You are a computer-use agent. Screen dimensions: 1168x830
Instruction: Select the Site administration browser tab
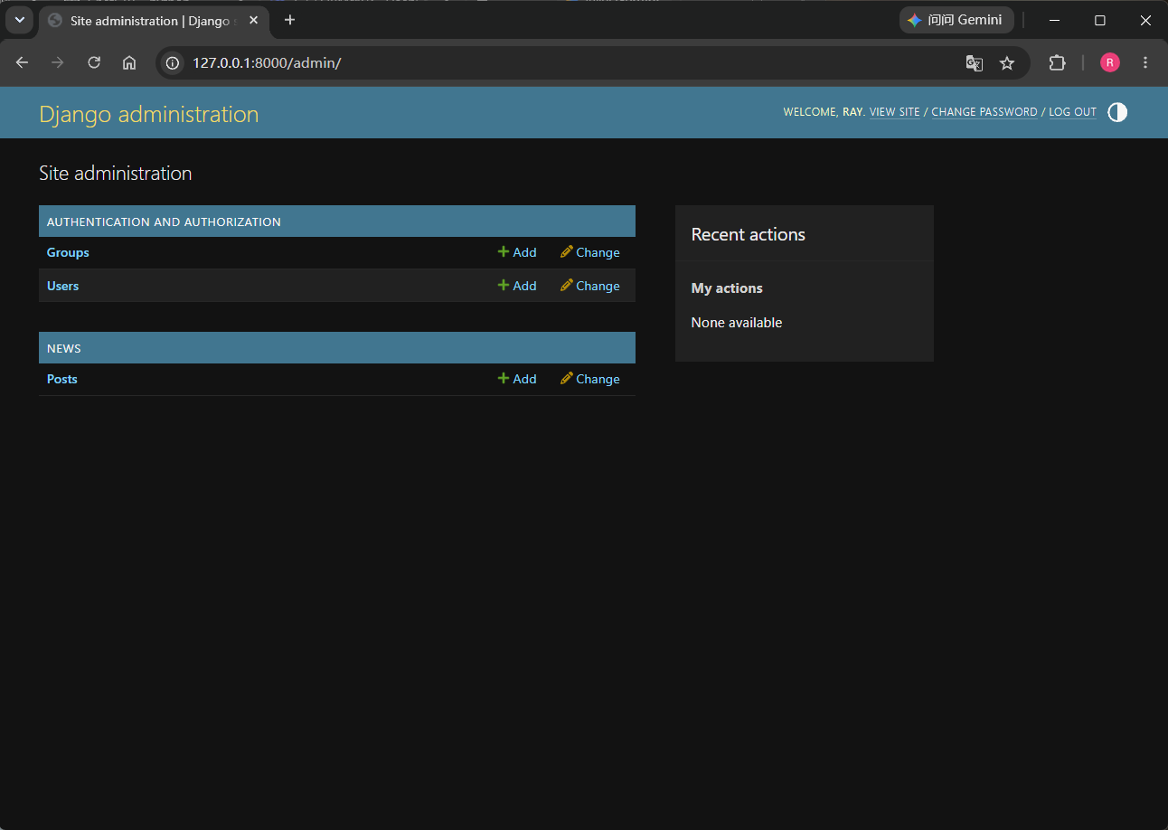pyautogui.click(x=154, y=21)
